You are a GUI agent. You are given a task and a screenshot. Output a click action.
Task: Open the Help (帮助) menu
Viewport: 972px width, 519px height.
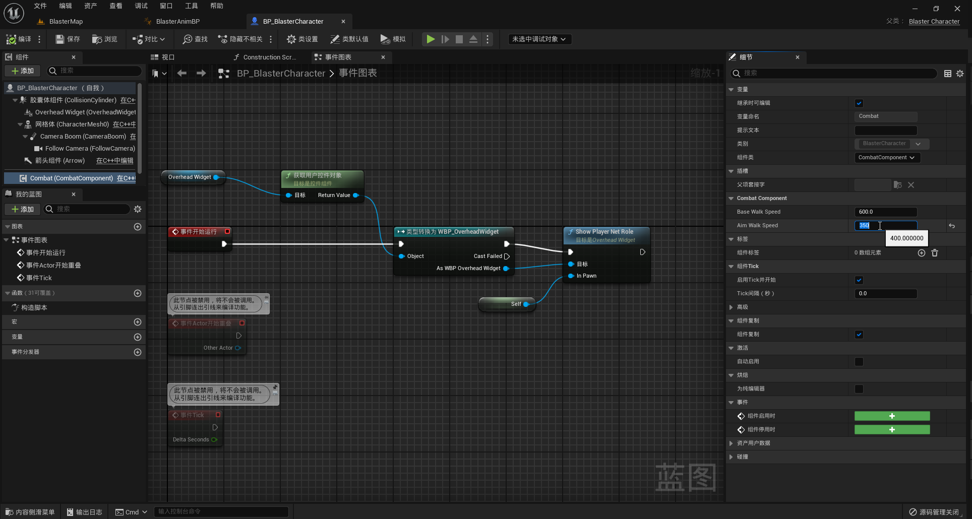pyautogui.click(x=217, y=6)
